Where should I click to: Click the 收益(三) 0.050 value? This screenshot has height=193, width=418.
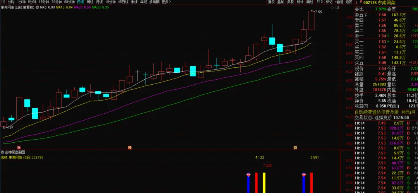[380, 106]
